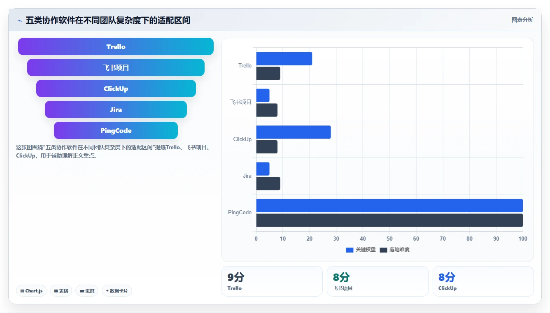Open the 8分 飞书项目 data card
Screen dimensions: 550x313
[378, 281]
